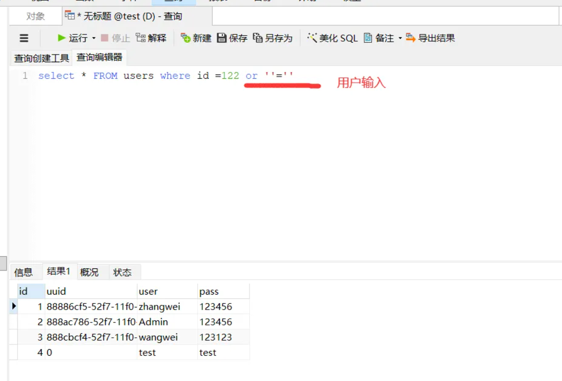This screenshot has width=562, height=381.
Task: Open the 信息 panel tab
Action: pos(23,272)
